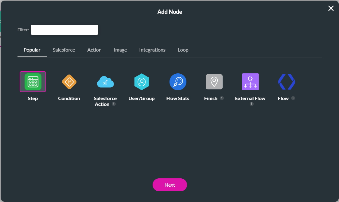The height and width of the screenshot is (202, 339).
Task: Click inside the Filter text field
Action: (x=64, y=29)
